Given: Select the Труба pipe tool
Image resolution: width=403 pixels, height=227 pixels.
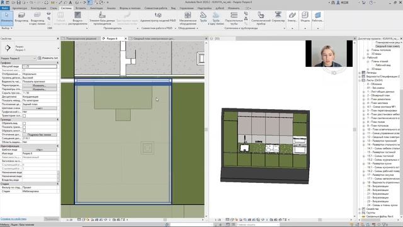Looking at the screenshot, I should [203, 17].
